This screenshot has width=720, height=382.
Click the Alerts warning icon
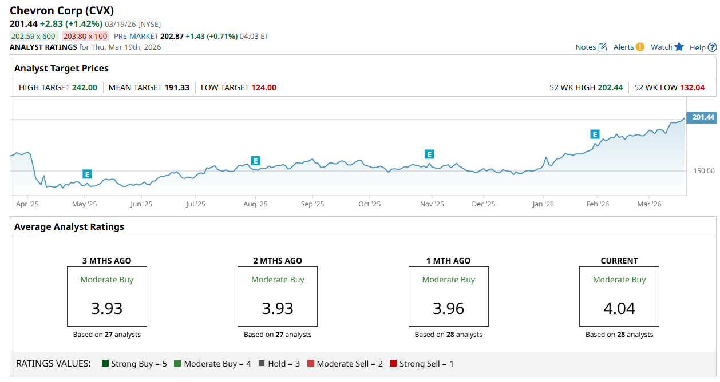point(640,47)
